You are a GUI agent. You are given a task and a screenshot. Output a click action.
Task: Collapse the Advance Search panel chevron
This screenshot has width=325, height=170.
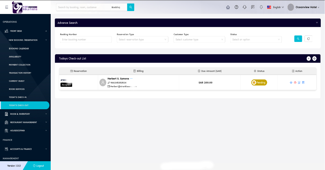coord(317,23)
